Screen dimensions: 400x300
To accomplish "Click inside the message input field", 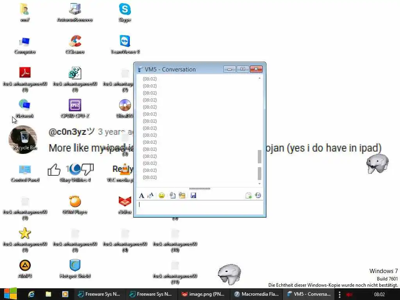I will (200, 207).
